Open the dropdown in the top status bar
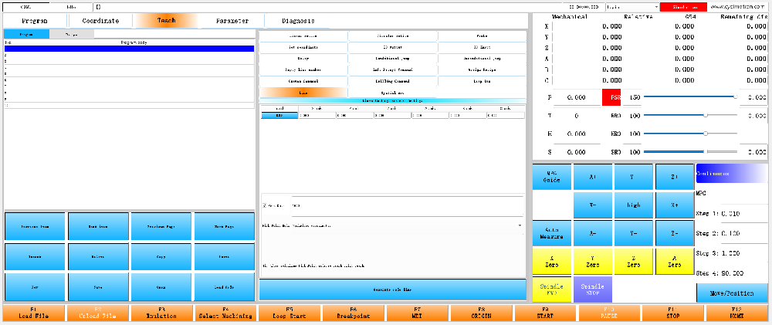 coord(633,7)
